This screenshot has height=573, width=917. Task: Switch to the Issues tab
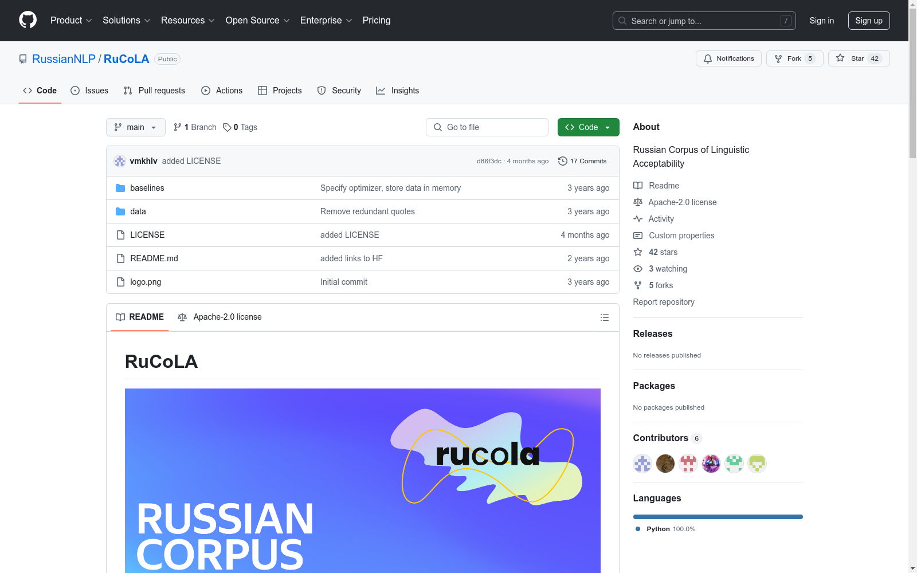coord(89,91)
